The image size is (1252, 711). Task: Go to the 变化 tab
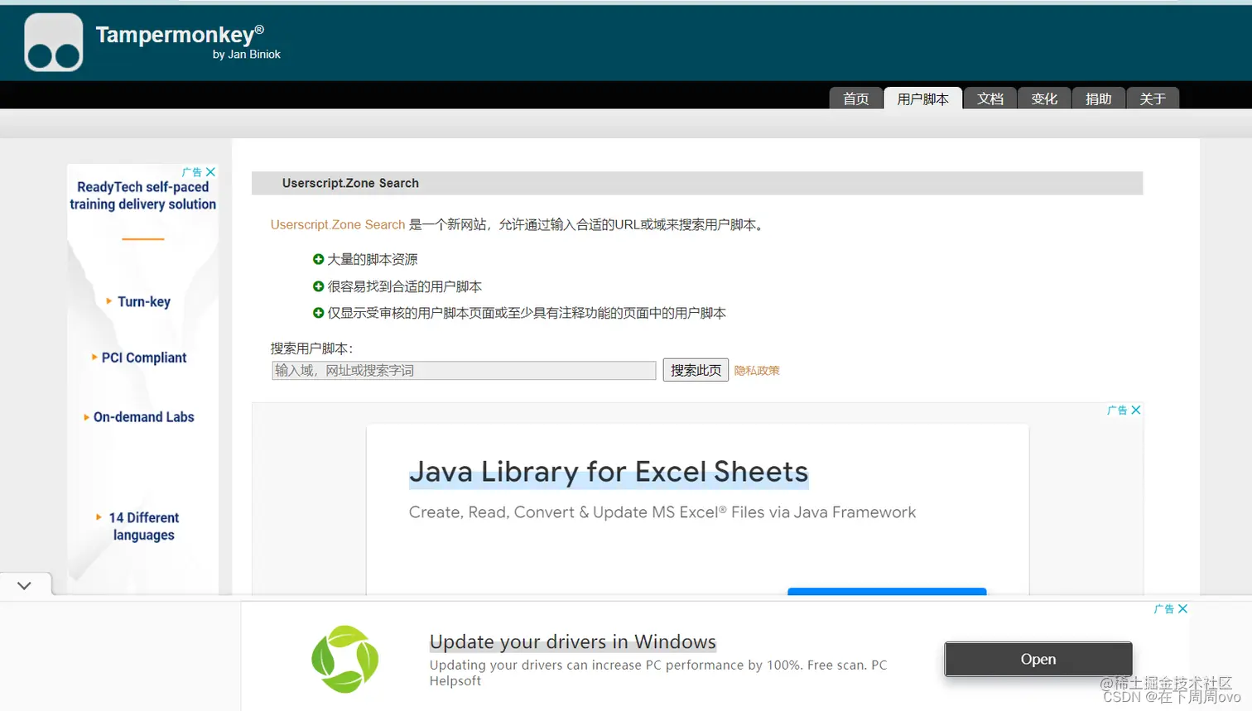coord(1044,98)
